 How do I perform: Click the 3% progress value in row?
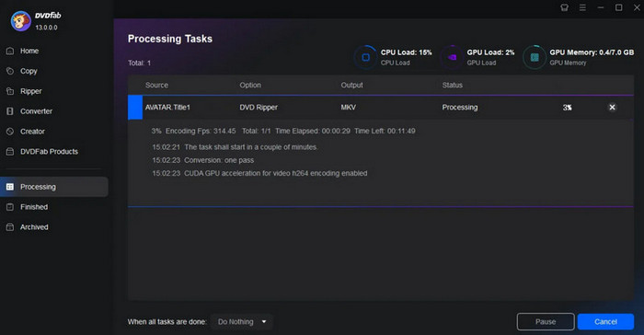pos(568,108)
